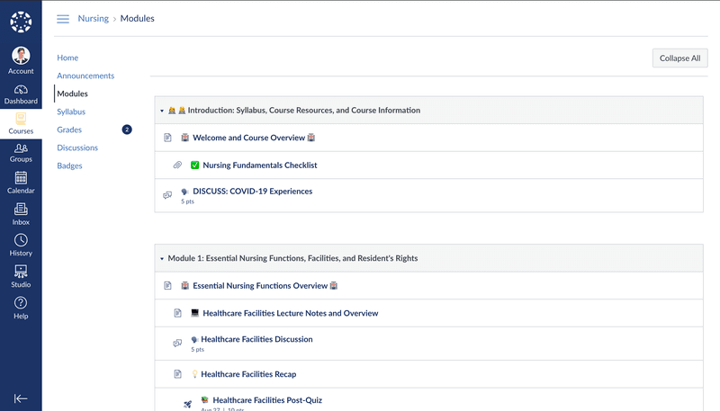Open DISCUSS: COVID-19 Experiences discussion
The image size is (720, 411).
(x=253, y=192)
